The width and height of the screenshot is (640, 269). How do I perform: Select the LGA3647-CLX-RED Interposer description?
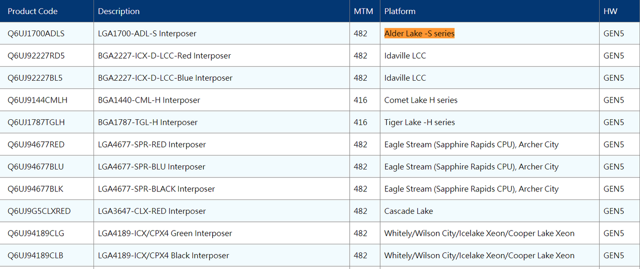(x=152, y=211)
